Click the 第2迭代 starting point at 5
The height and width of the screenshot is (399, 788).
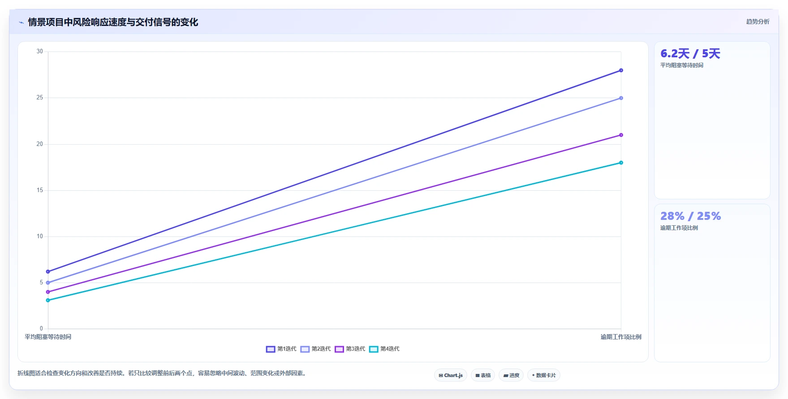[48, 283]
